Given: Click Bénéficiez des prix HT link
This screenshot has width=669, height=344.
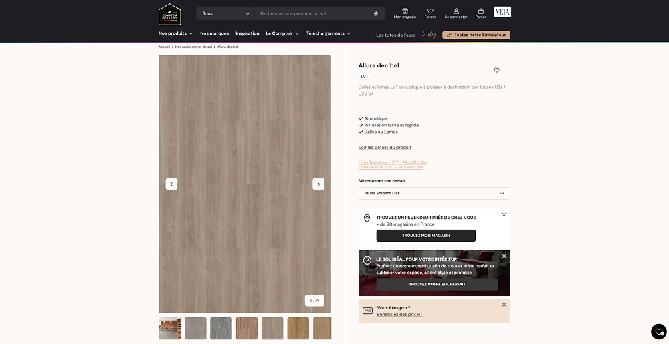Looking at the screenshot, I should point(400,315).
